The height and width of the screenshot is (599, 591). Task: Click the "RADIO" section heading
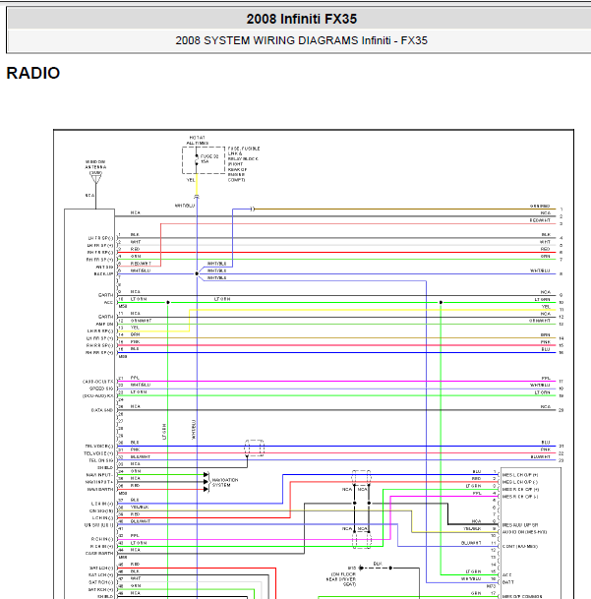pos(33,73)
